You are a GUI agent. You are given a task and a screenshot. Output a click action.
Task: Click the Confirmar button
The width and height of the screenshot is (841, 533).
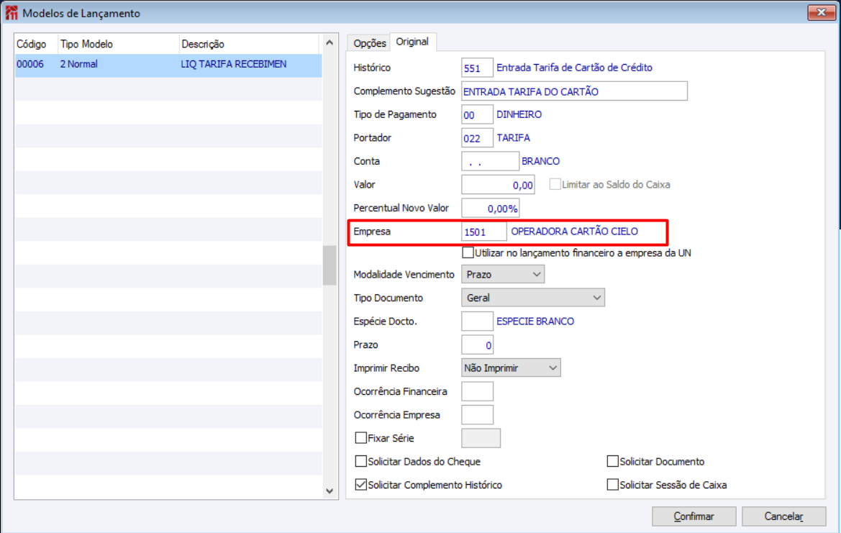694,516
